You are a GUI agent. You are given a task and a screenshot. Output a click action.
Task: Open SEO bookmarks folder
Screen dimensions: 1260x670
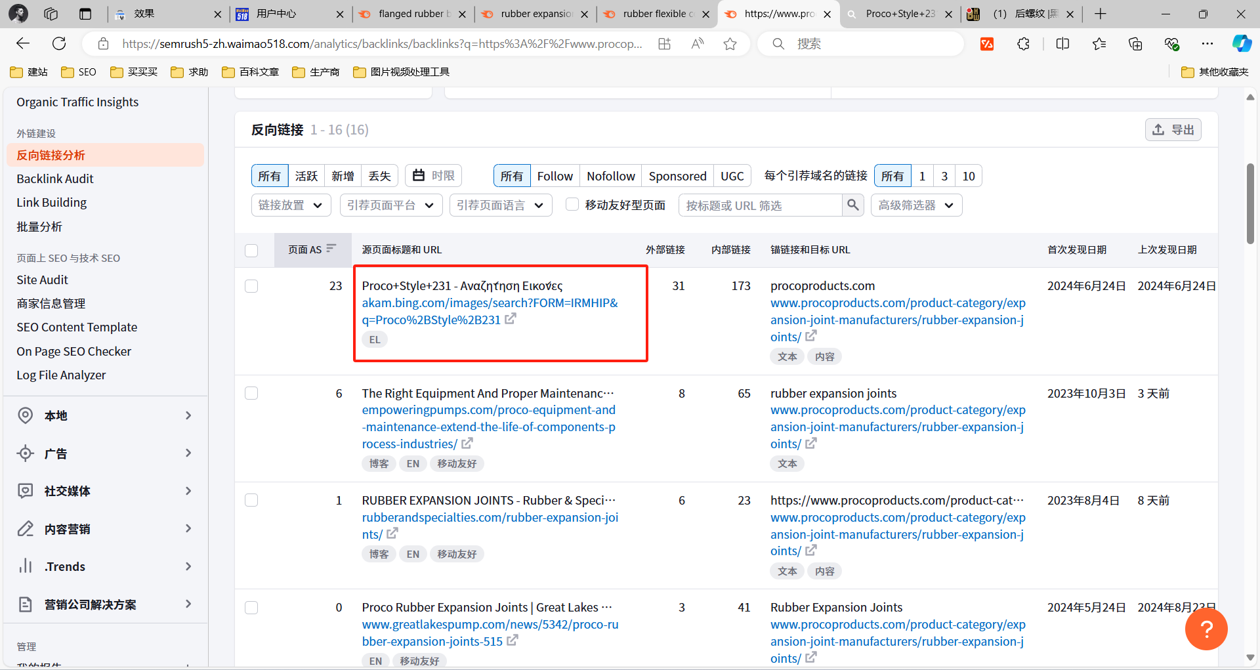[x=79, y=72]
